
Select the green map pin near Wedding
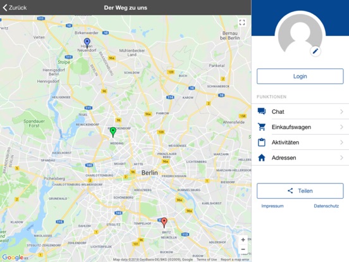click(113, 132)
